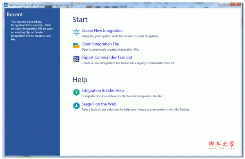245x159 pixels.
Task: Click the Help section heading
Action: (80, 80)
